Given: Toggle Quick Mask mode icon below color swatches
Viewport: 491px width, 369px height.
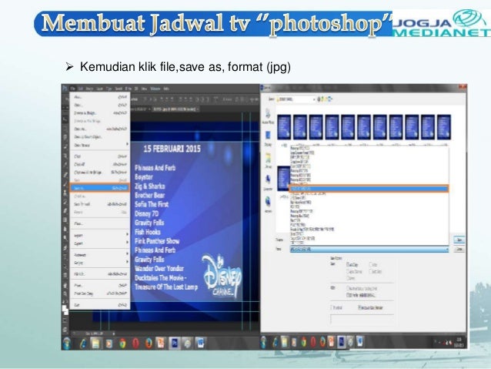Looking at the screenshot, I should pyautogui.click(x=65, y=320).
